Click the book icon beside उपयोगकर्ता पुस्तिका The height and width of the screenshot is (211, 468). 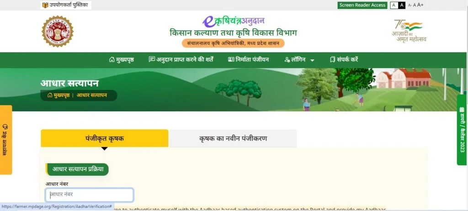tap(45, 5)
